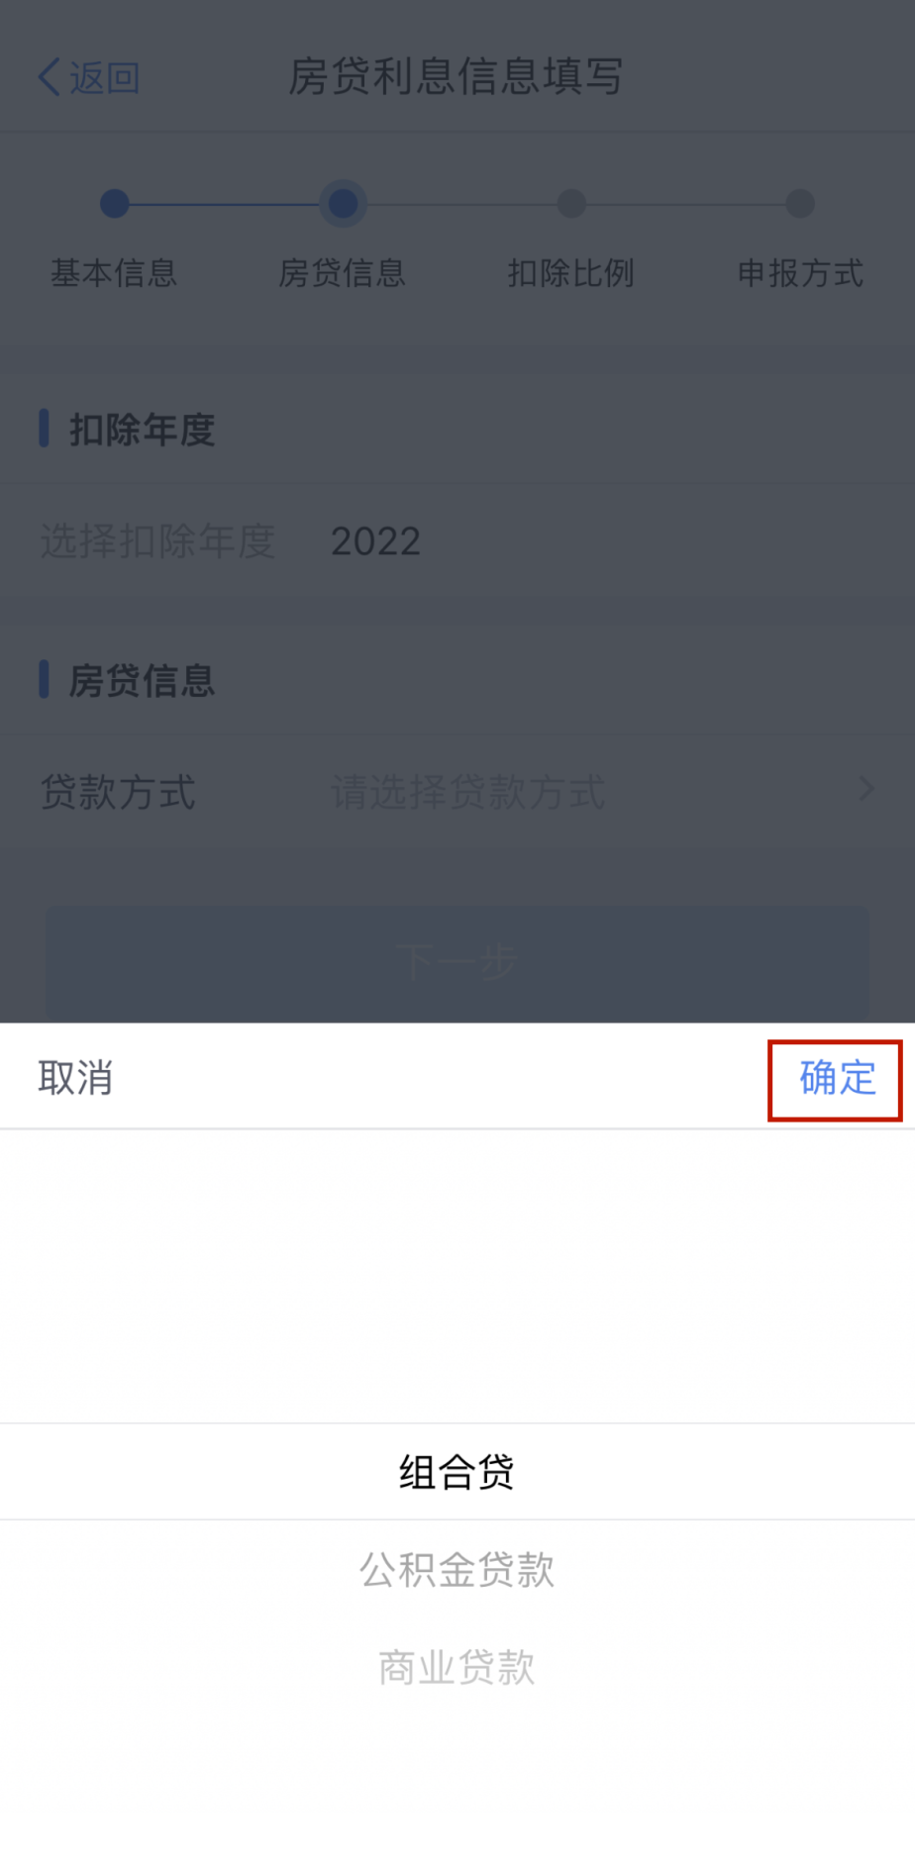915x1859 pixels.
Task: Tap the back arrow icon
Action: tap(50, 77)
